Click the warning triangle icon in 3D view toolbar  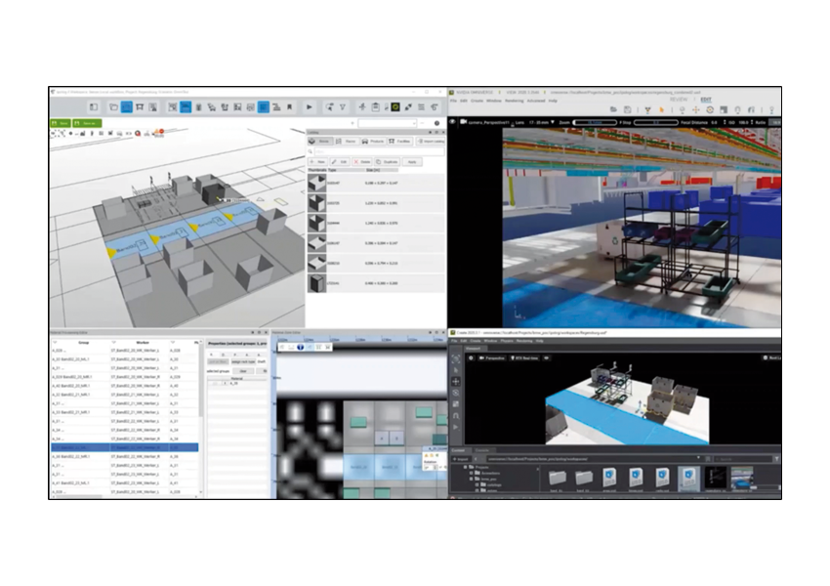[x=158, y=133]
